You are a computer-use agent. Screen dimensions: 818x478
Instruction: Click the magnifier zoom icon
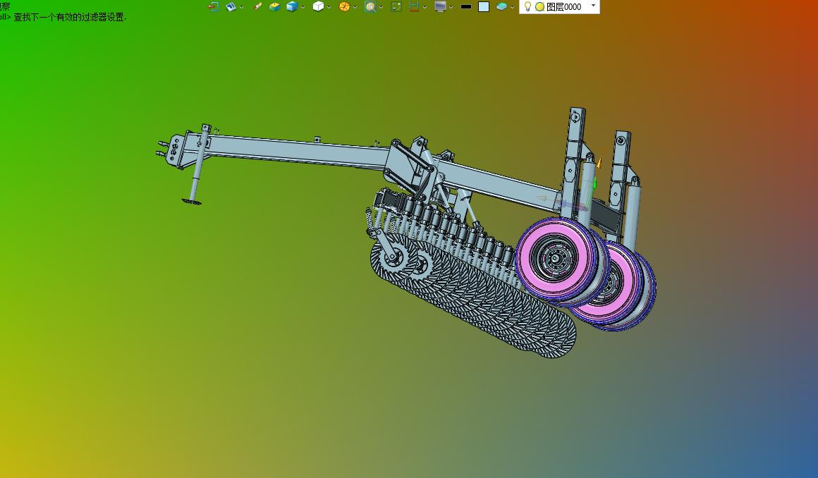370,7
